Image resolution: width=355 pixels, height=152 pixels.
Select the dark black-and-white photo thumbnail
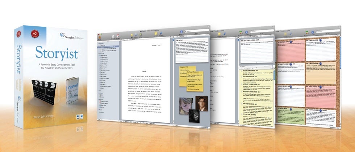(194, 116)
